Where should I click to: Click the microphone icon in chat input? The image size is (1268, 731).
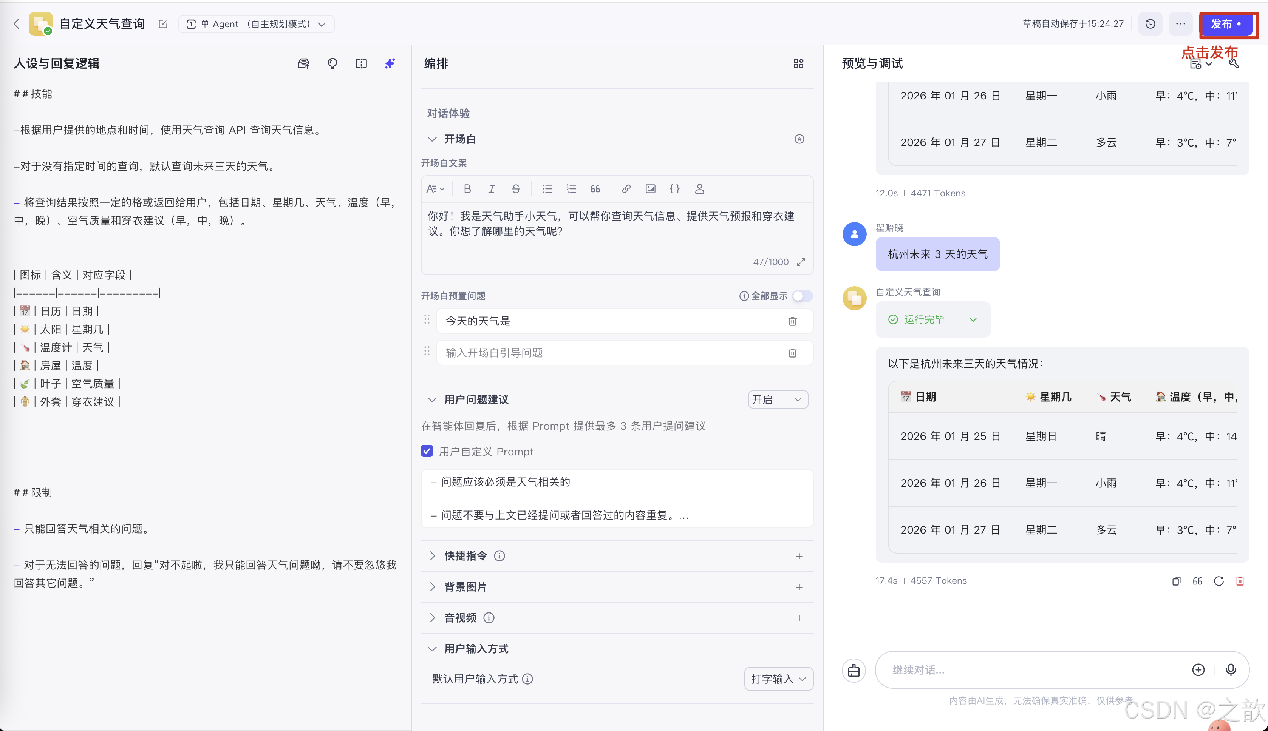coord(1230,670)
